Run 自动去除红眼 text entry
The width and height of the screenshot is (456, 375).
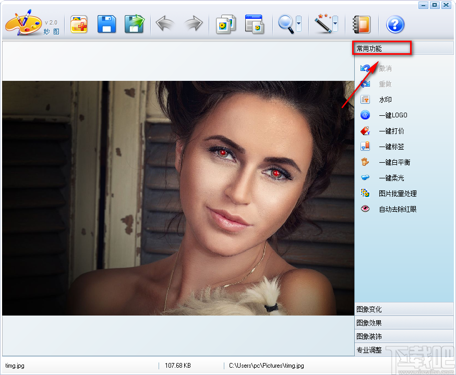398,209
